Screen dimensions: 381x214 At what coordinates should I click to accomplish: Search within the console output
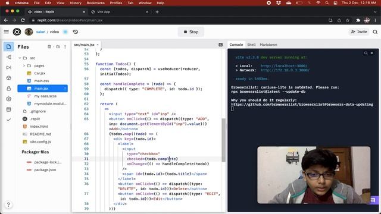coord(366,53)
